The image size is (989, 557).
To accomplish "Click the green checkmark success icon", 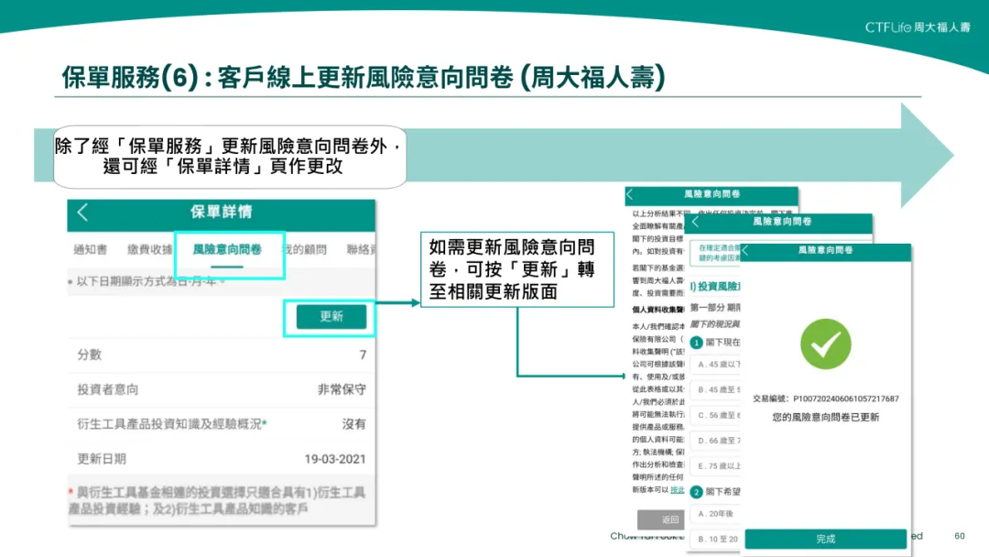I will click(825, 344).
